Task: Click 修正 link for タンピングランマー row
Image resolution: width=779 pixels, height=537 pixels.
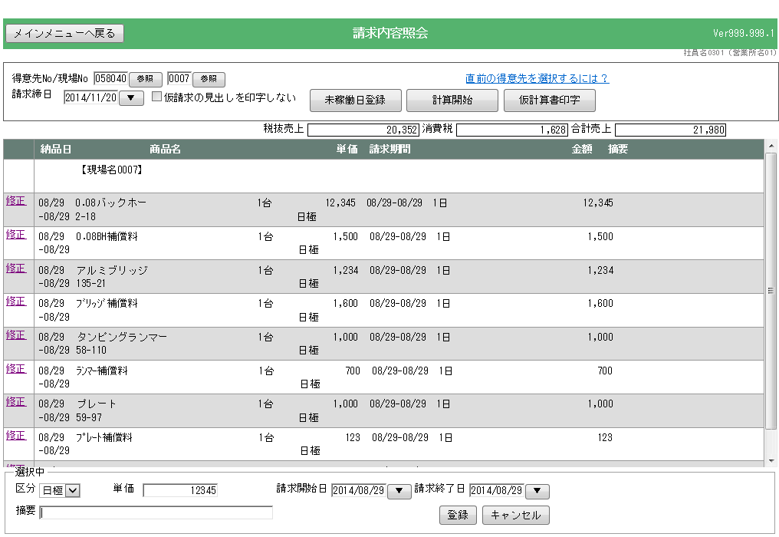Action: (15, 334)
